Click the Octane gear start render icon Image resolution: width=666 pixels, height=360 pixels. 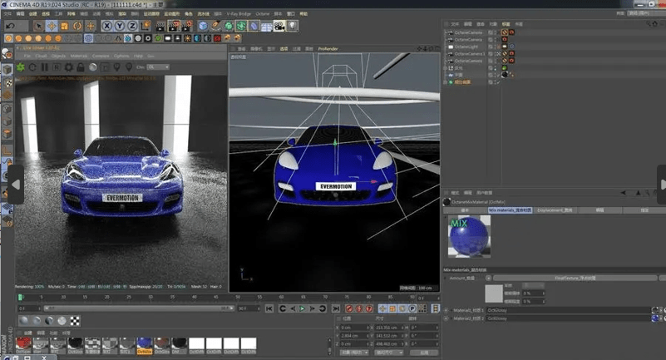[x=21, y=67]
